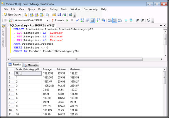Click the ProductSubcategoryID column header

click(28, 69)
